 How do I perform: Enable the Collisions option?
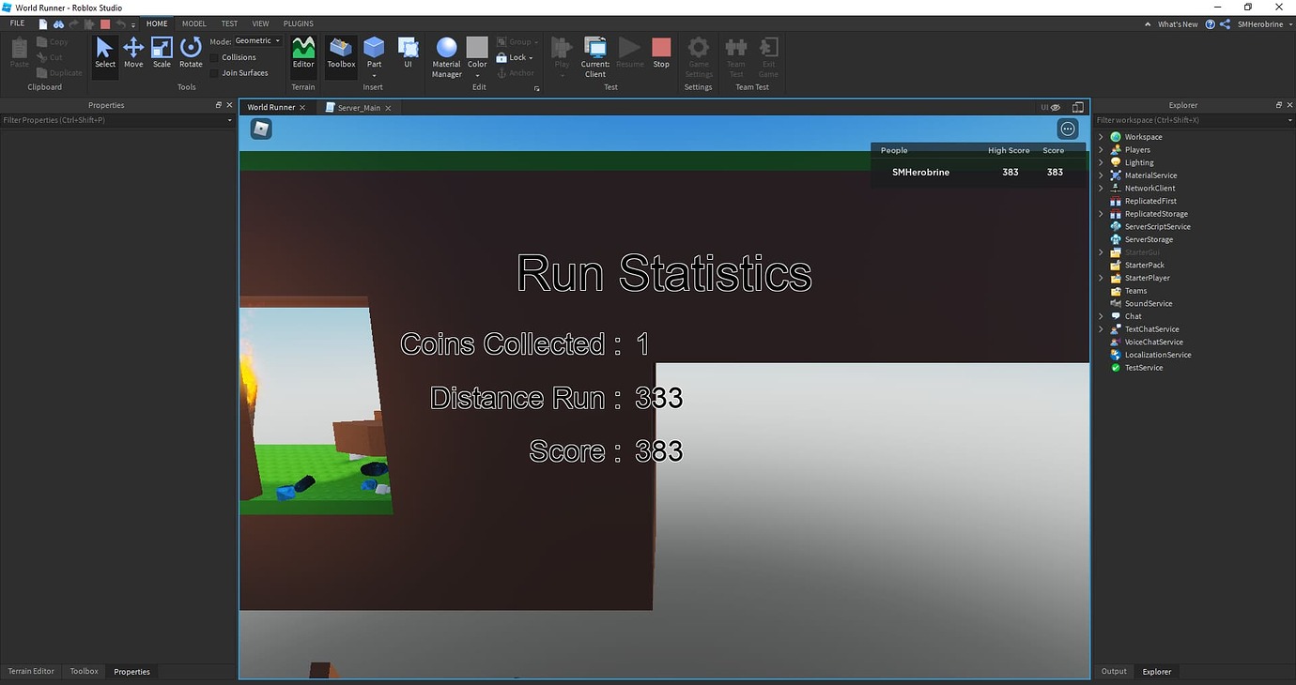tap(215, 56)
